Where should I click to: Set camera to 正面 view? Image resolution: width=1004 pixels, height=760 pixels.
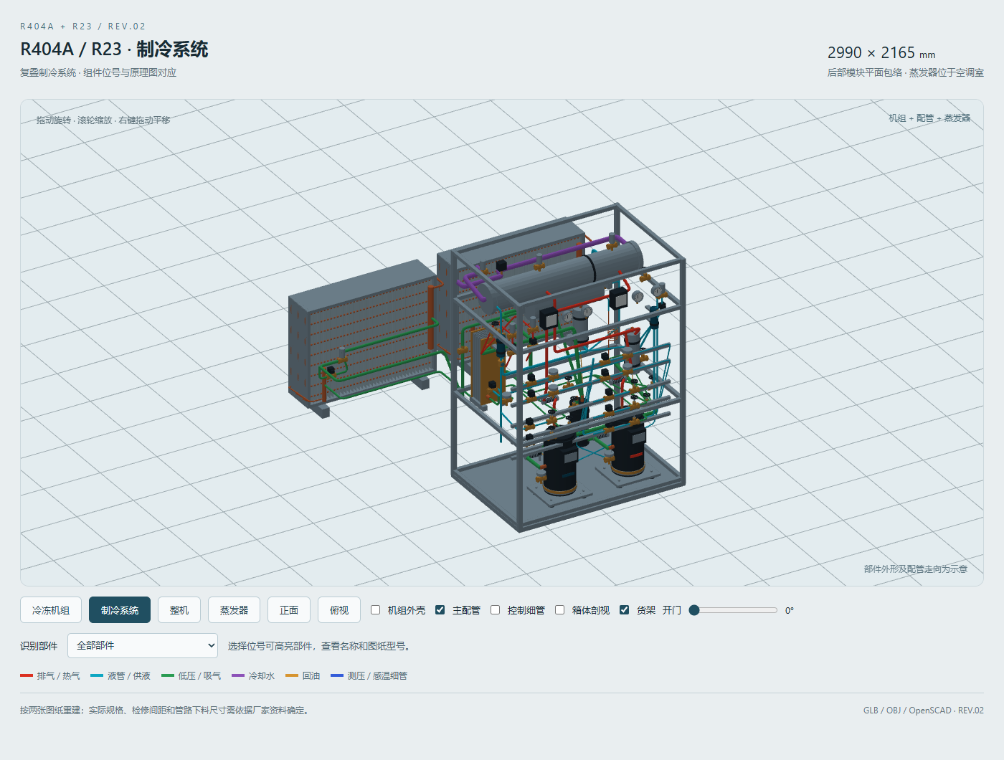pos(289,610)
